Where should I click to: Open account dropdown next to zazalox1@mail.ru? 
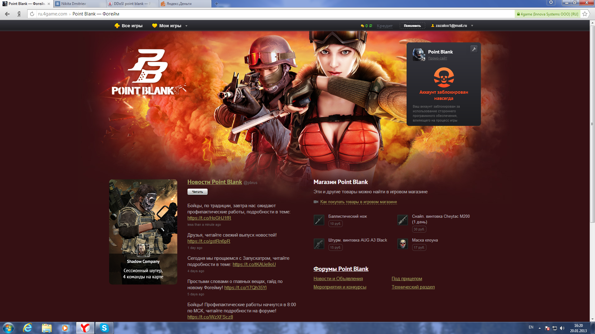[472, 26]
